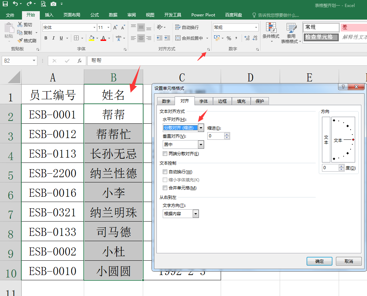This screenshot has width=367, height=296.
Task: Open Print Preview from quick access toolbar
Action: tap(43, 4)
